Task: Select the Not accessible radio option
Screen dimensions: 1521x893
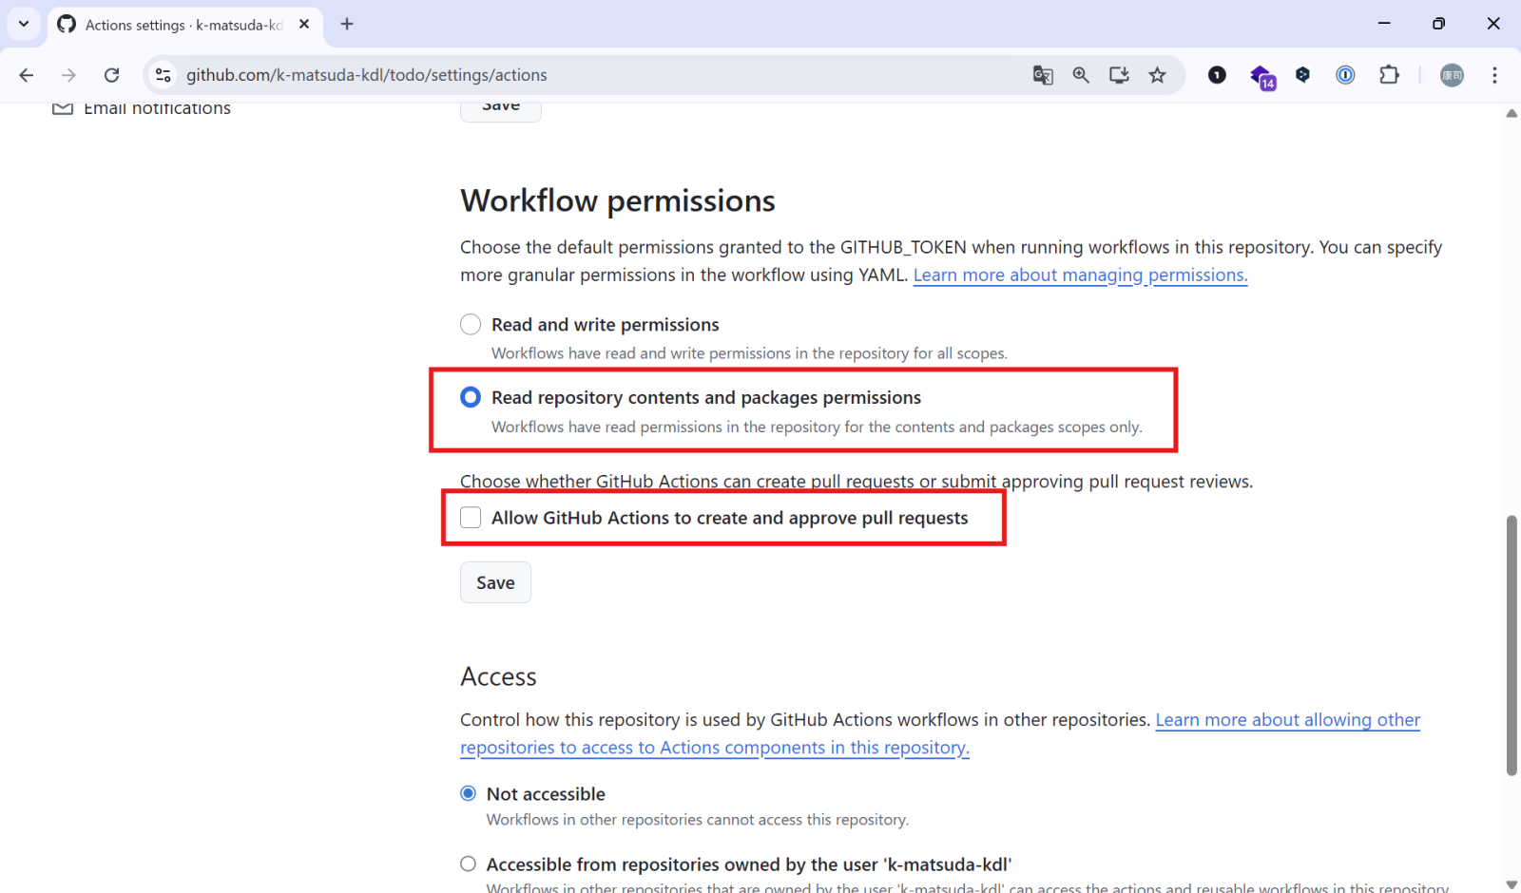Action: point(469,793)
